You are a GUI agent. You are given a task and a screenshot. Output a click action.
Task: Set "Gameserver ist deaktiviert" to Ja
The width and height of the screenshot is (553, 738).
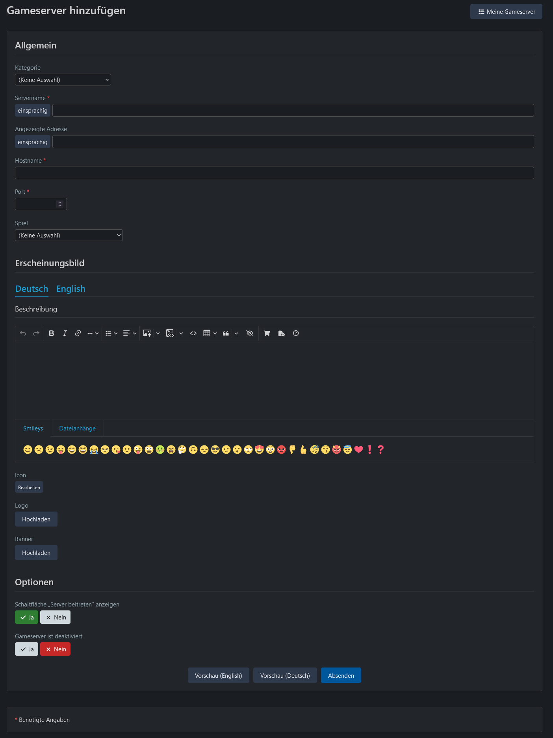[x=27, y=649]
